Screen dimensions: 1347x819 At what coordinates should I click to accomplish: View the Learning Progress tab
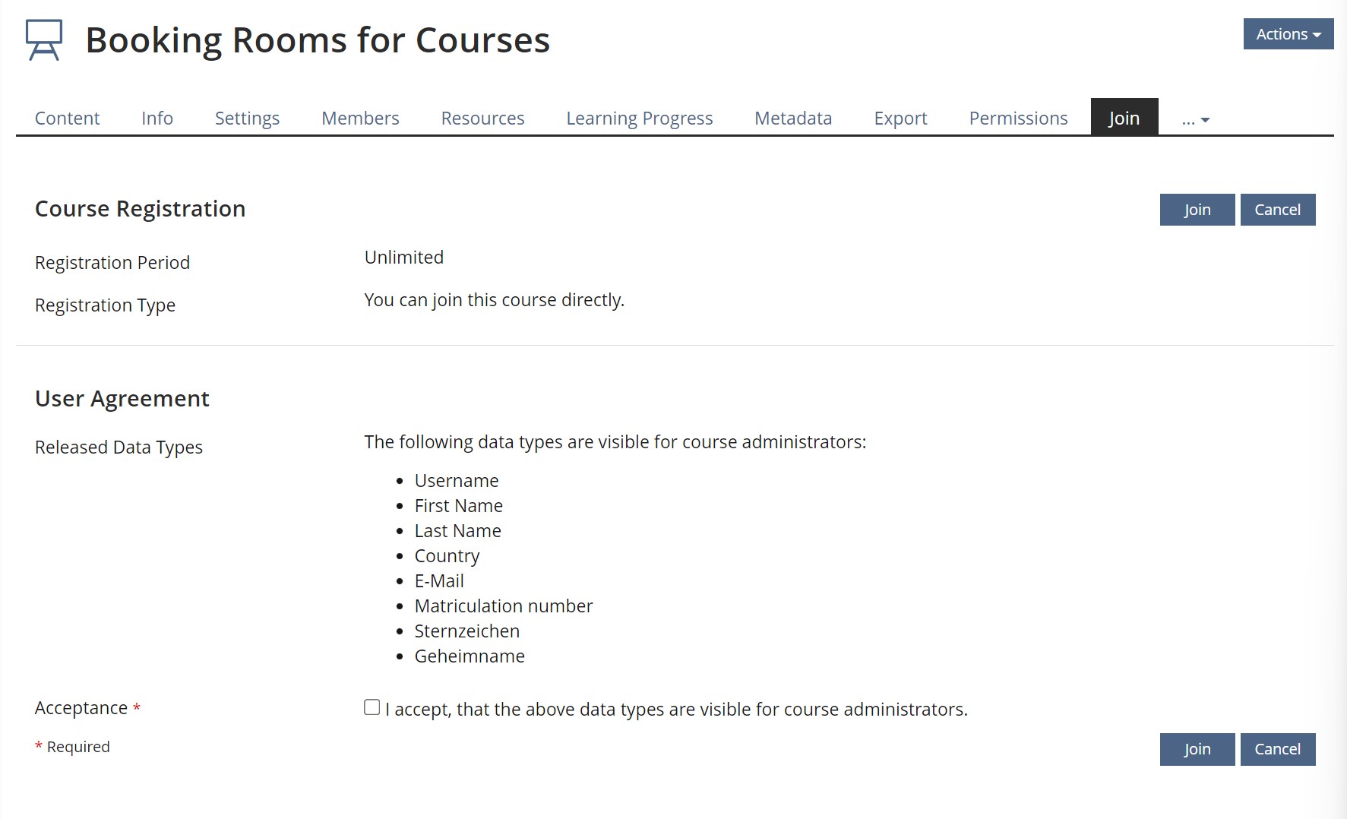coord(639,119)
